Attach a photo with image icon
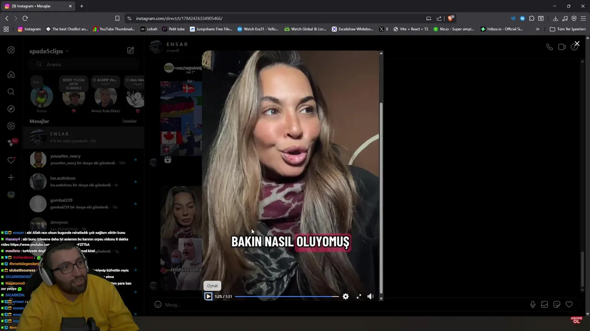The width and height of the screenshot is (590, 331). (x=544, y=304)
